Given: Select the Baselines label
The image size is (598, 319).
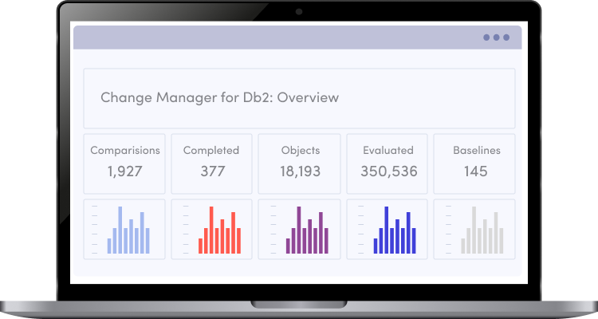Looking at the screenshot, I should click(x=475, y=150).
